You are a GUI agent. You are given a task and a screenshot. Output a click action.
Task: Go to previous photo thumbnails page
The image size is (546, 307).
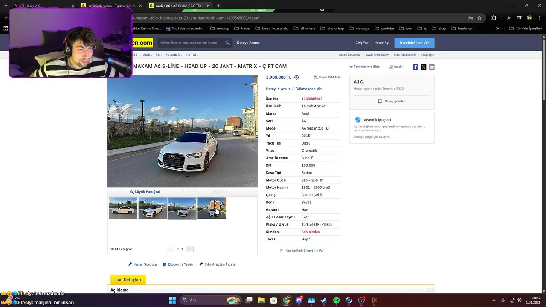click(x=171, y=249)
